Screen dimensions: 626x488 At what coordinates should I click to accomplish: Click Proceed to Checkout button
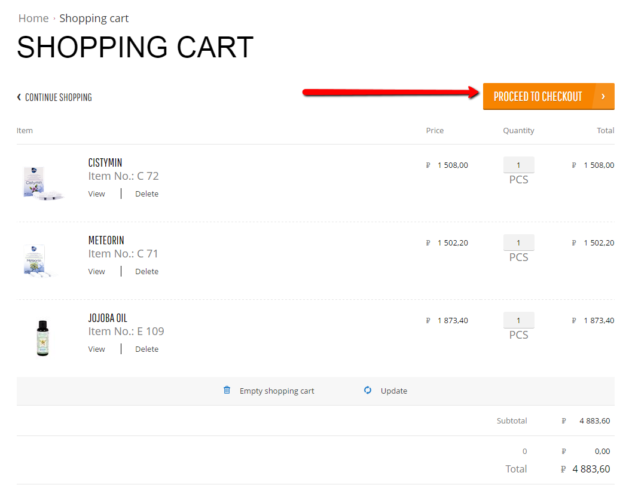click(548, 97)
